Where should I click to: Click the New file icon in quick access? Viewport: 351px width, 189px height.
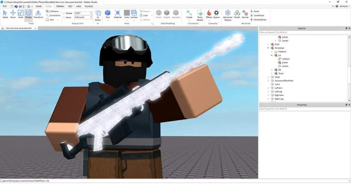tap(12, 6)
